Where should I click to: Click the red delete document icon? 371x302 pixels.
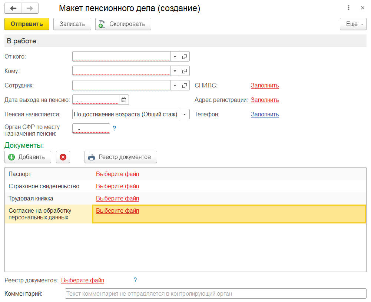pos(63,157)
